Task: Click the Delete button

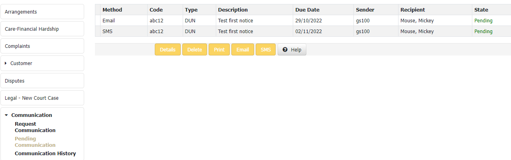Action: [195, 49]
